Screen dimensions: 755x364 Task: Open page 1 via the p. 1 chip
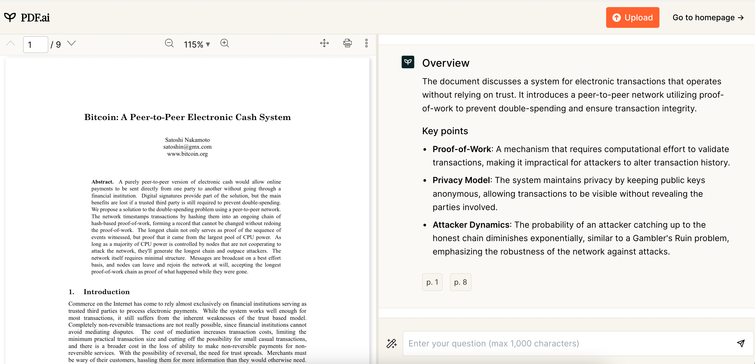pos(432,282)
